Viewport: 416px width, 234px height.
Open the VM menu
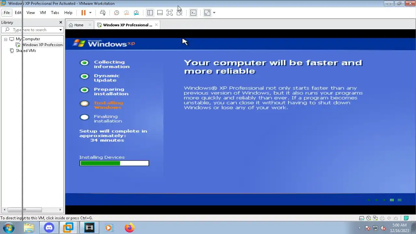tap(43, 13)
